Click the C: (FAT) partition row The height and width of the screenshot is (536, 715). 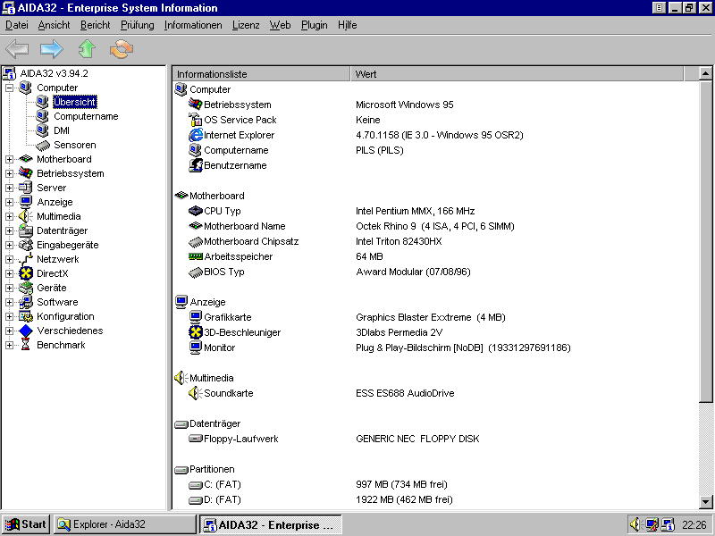pyautogui.click(x=435, y=484)
